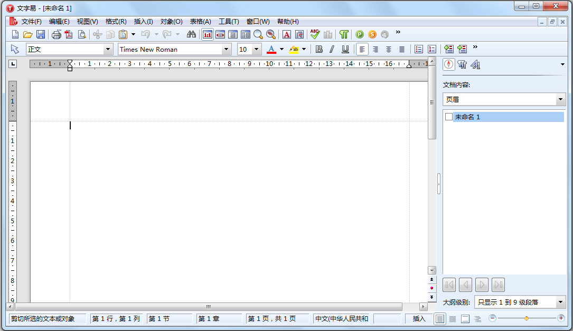
Task: Undo the last action with the curved arrow
Action: click(145, 34)
